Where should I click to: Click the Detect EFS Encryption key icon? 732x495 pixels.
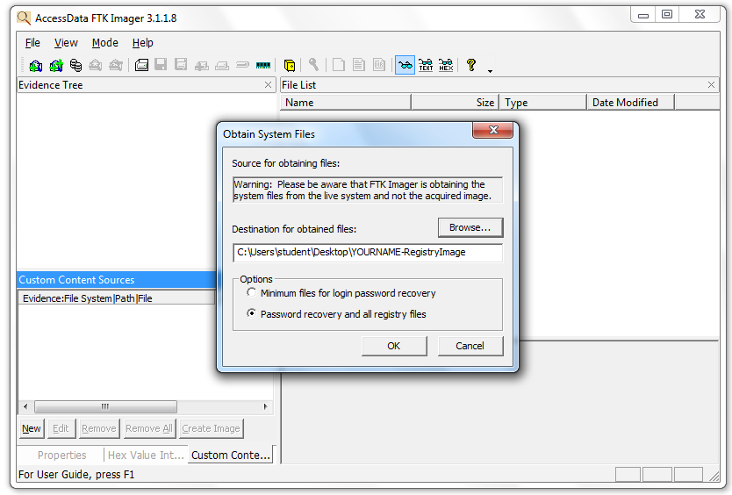point(313,65)
